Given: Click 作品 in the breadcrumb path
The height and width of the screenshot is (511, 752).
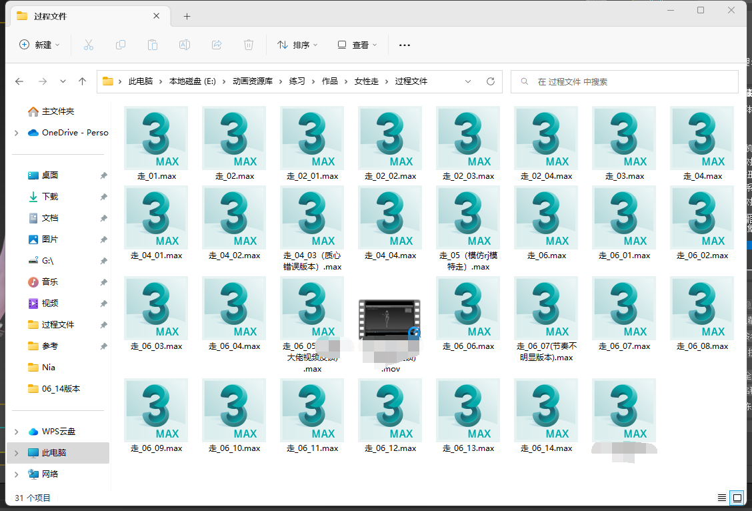Looking at the screenshot, I should [x=329, y=81].
